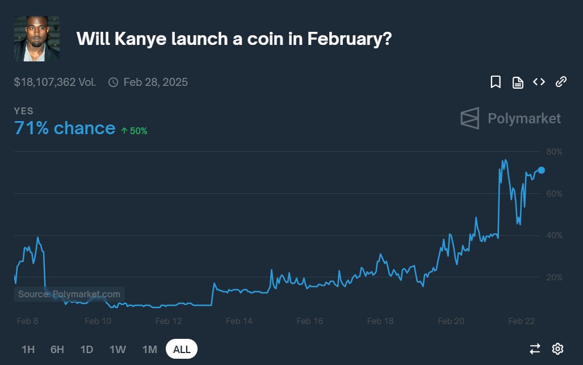Click the Source: Polymarket.com attribution
The width and height of the screenshot is (583, 365).
tap(69, 295)
